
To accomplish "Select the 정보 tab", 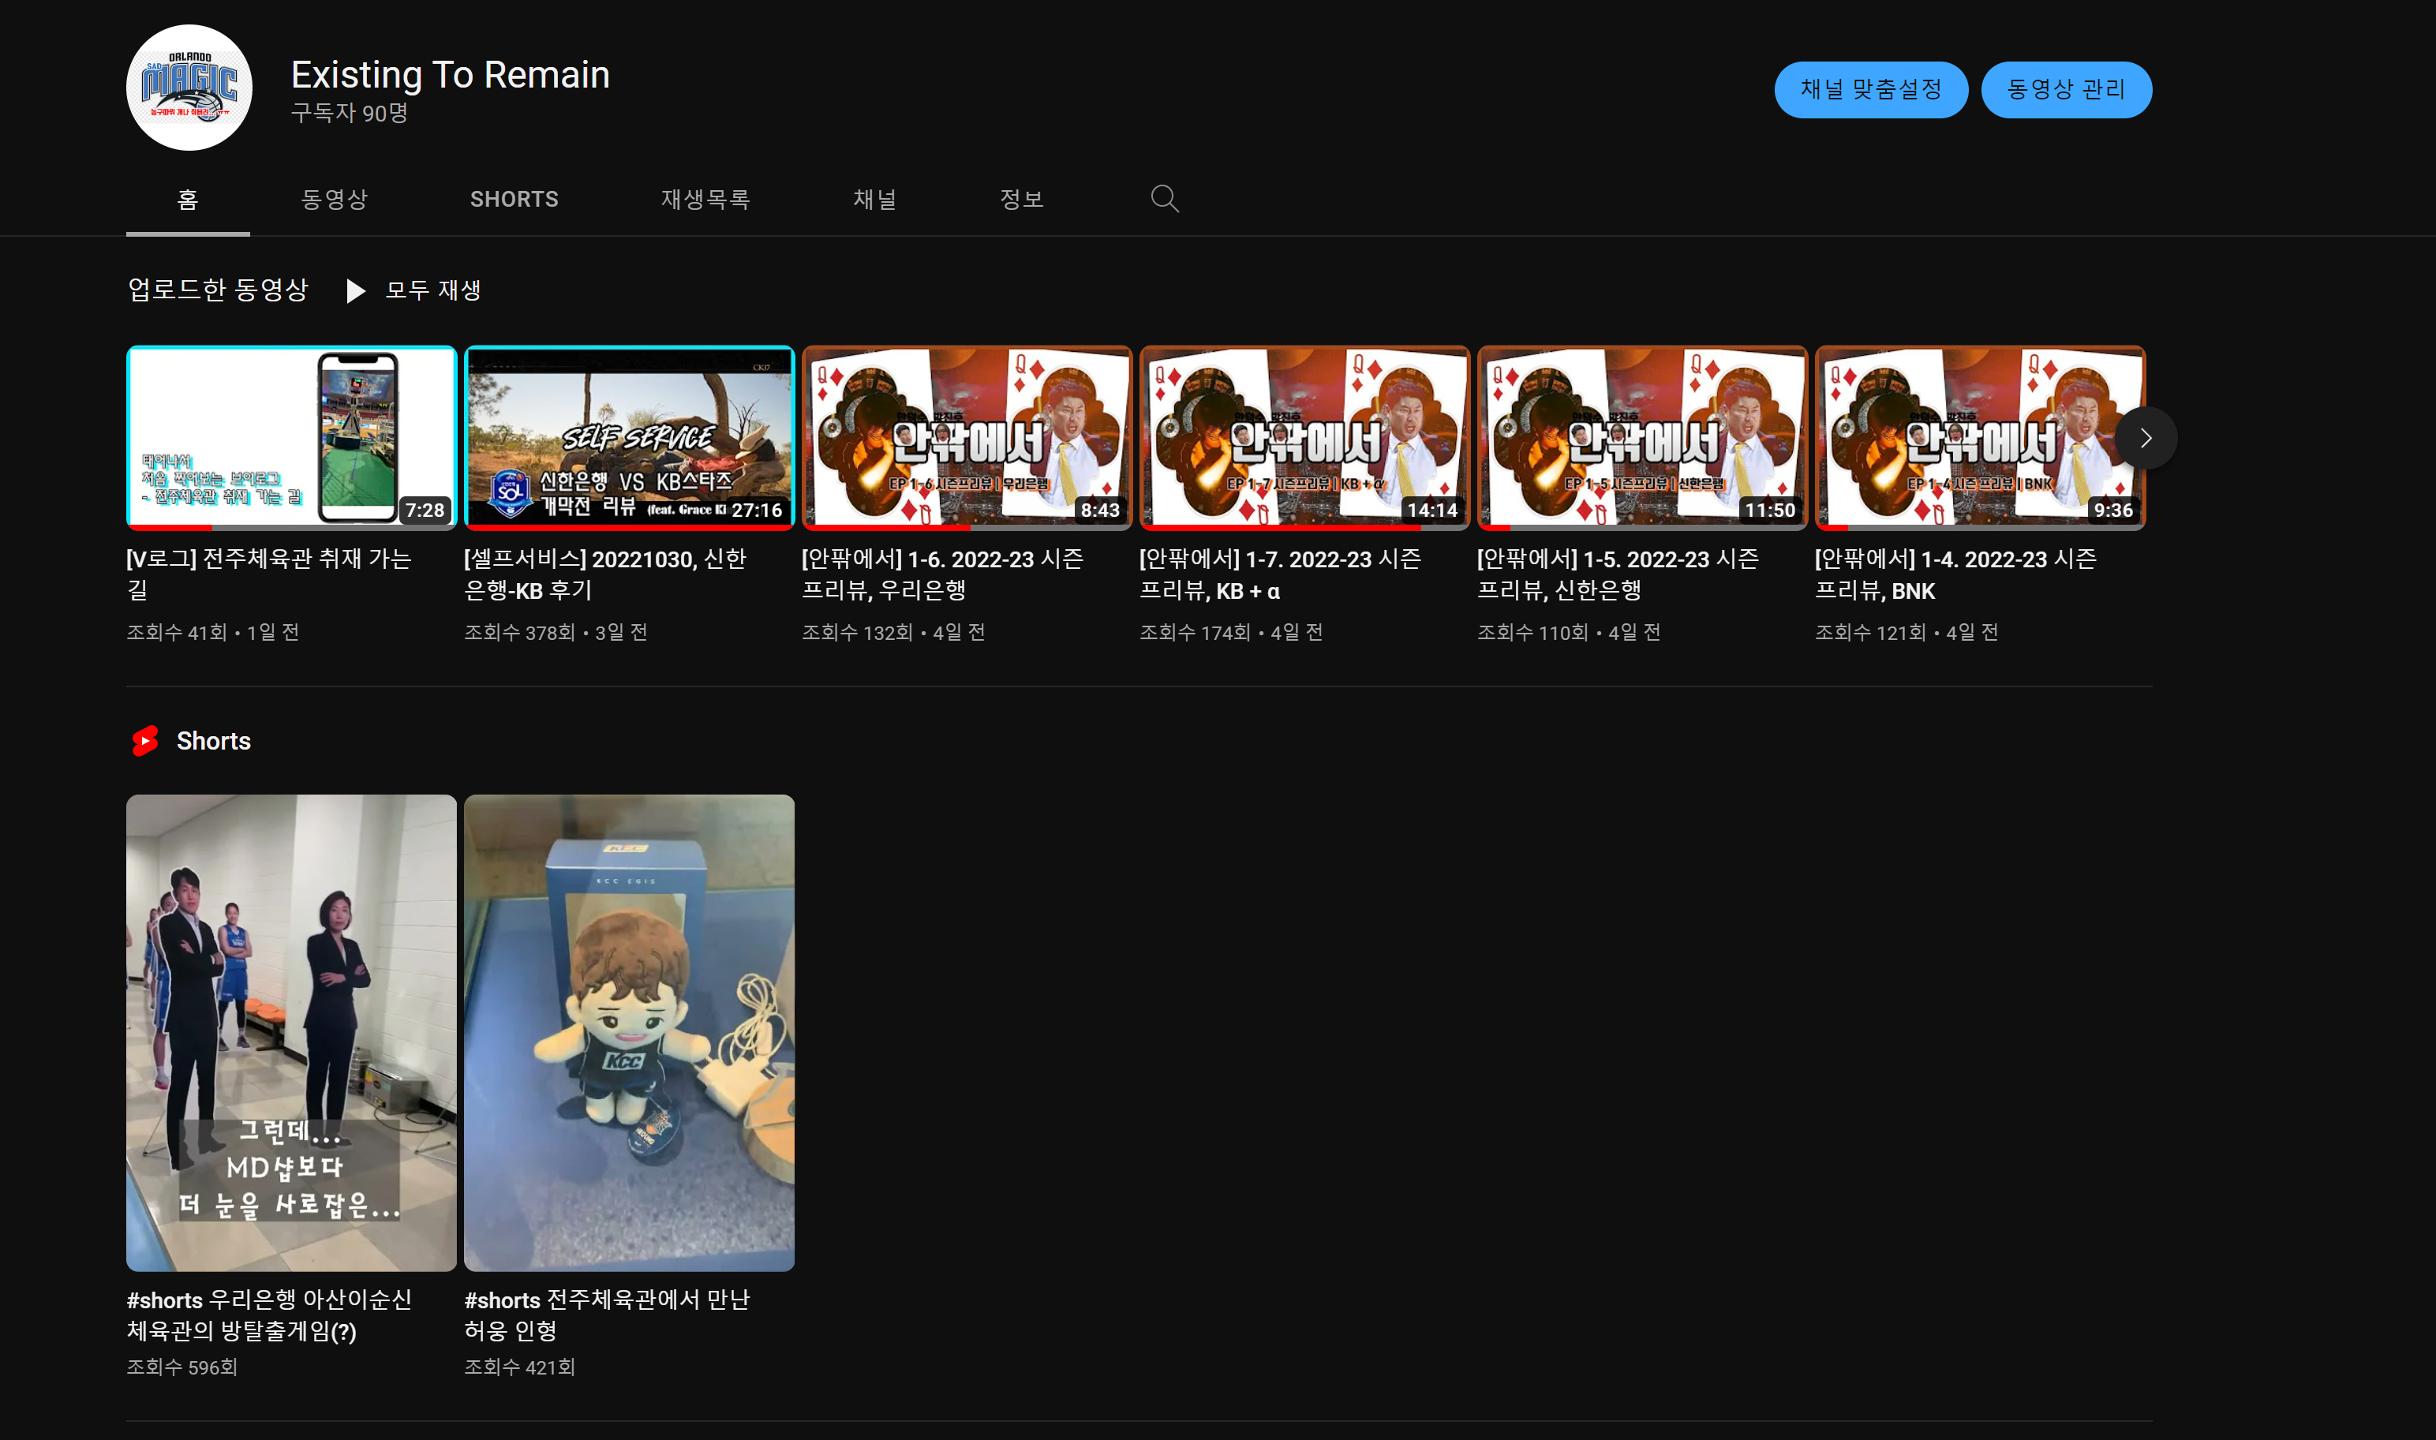I will point(1022,200).
